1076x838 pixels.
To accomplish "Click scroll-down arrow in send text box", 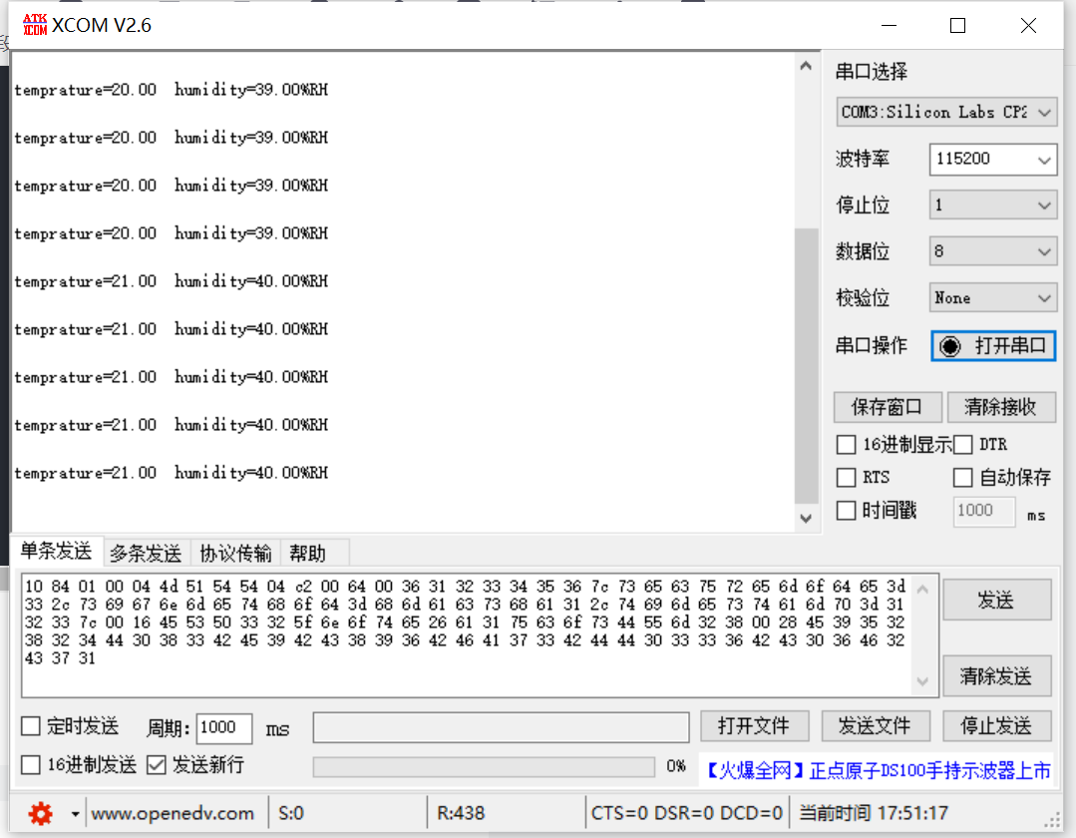I will [922, 680].
